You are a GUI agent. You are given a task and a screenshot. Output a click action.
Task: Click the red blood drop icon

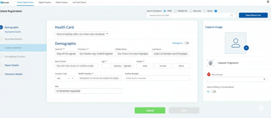pos(209,75)
